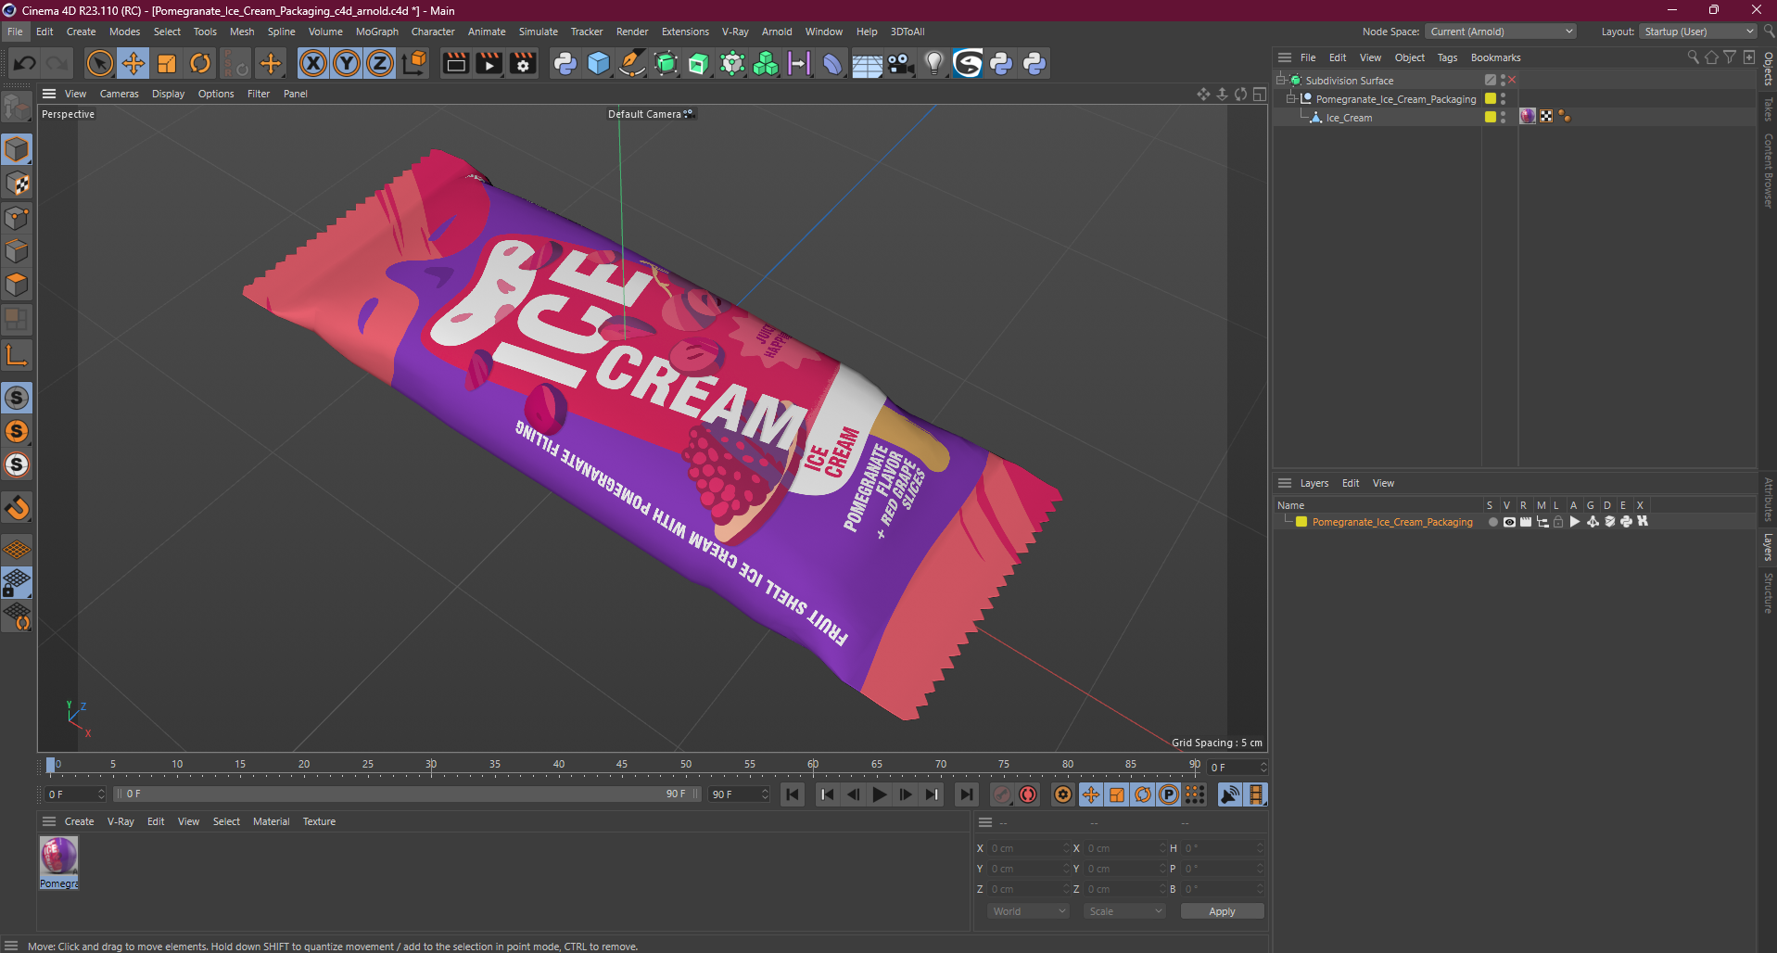Image resolution: width=1777 pixels, height=953 pixels.
Task: Toggle layer visibility eye for Pomegranate layer
Action: [1509, 522]
